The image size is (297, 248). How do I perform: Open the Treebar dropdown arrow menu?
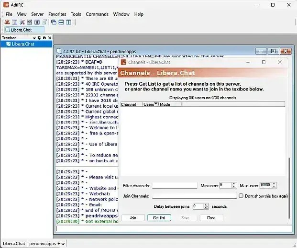(x=34, y=38)
